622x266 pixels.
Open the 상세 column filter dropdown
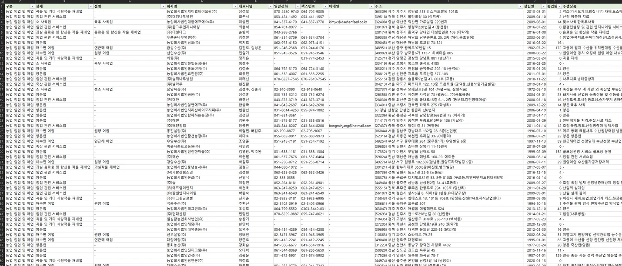click(90, 7)
